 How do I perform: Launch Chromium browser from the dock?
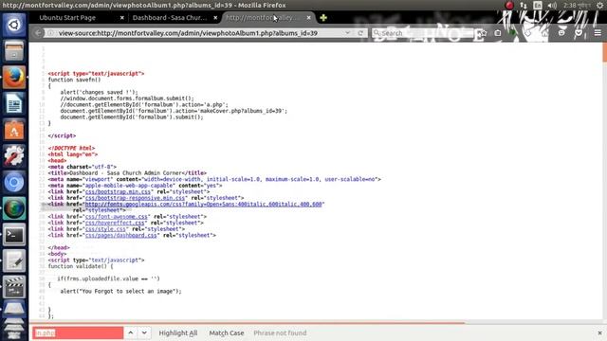tap(14, 183)
